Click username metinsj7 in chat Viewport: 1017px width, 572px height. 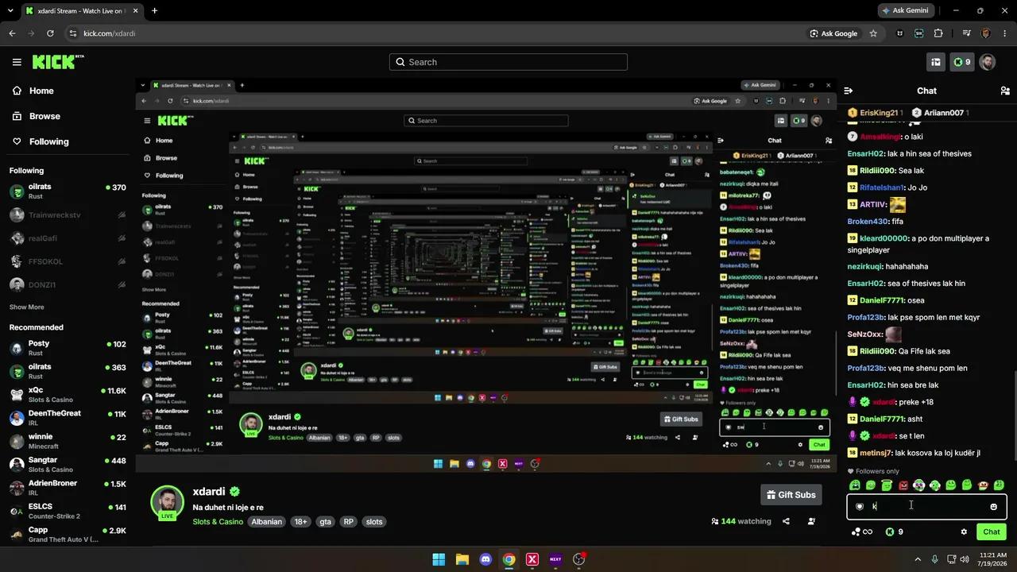(876, 453)
